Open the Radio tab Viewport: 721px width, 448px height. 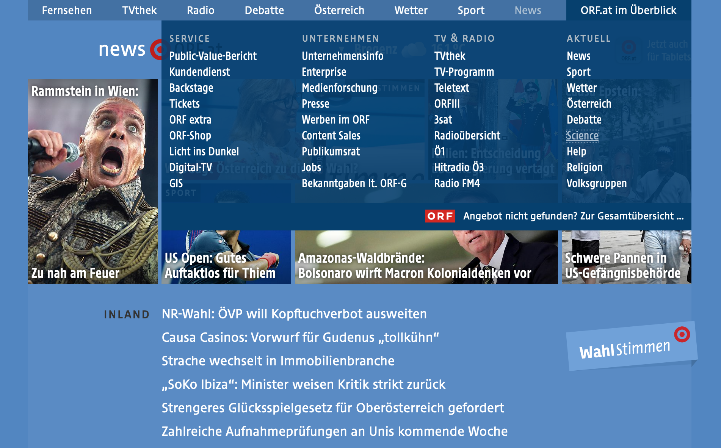pos(201,10)
